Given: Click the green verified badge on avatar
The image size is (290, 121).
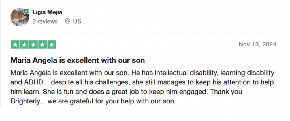Looking at the screenshot, I should 26,11.
